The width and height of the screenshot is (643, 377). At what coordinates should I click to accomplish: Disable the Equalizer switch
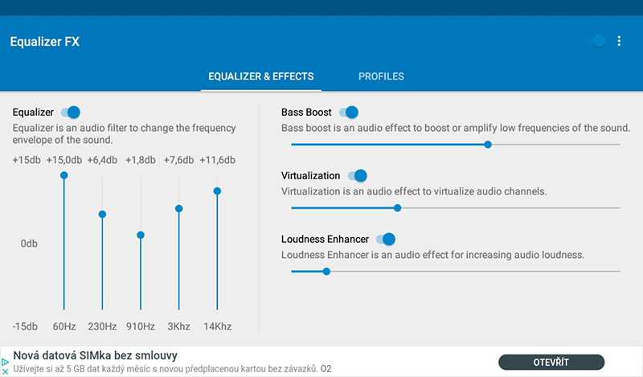click(x=70, y=113)
